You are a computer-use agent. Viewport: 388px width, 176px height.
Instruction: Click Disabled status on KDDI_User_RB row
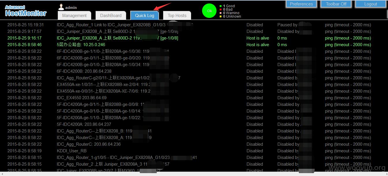[x=255, y=151]
